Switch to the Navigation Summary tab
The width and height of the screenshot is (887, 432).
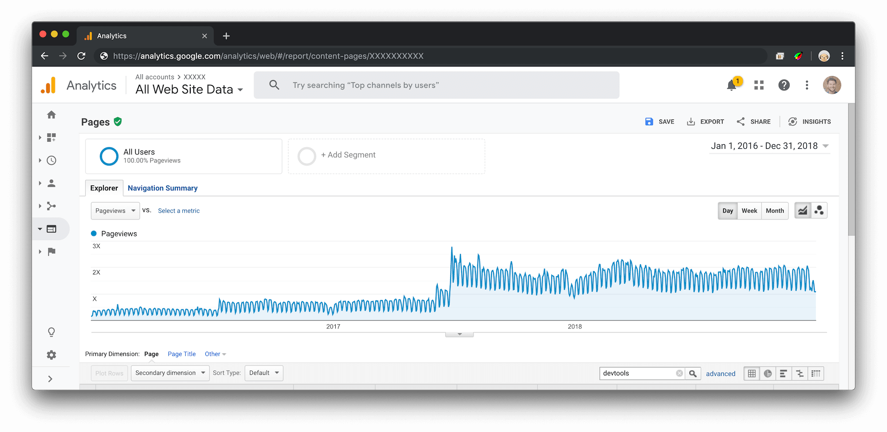[162, 188]
